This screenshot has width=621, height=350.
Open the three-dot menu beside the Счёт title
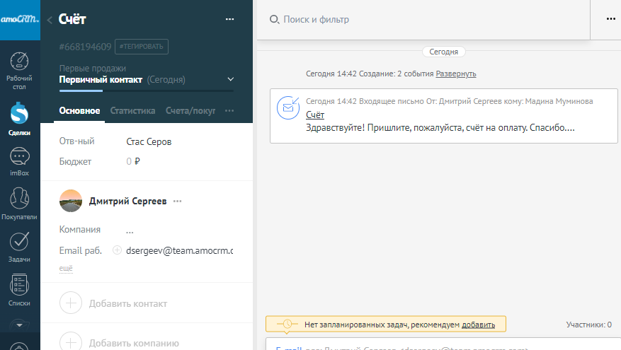229,20
